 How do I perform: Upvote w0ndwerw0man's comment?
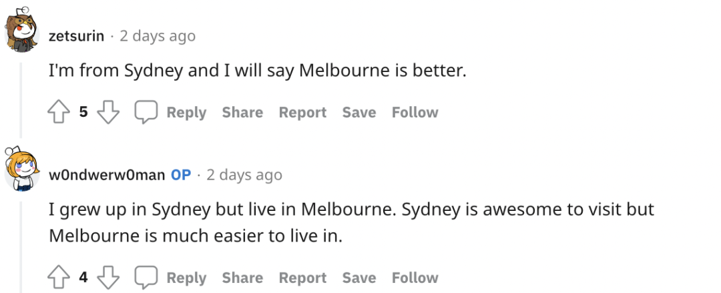59,278
